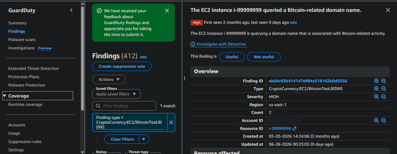
Task: Mark this finding as Useful
Action: coord(232,57)
